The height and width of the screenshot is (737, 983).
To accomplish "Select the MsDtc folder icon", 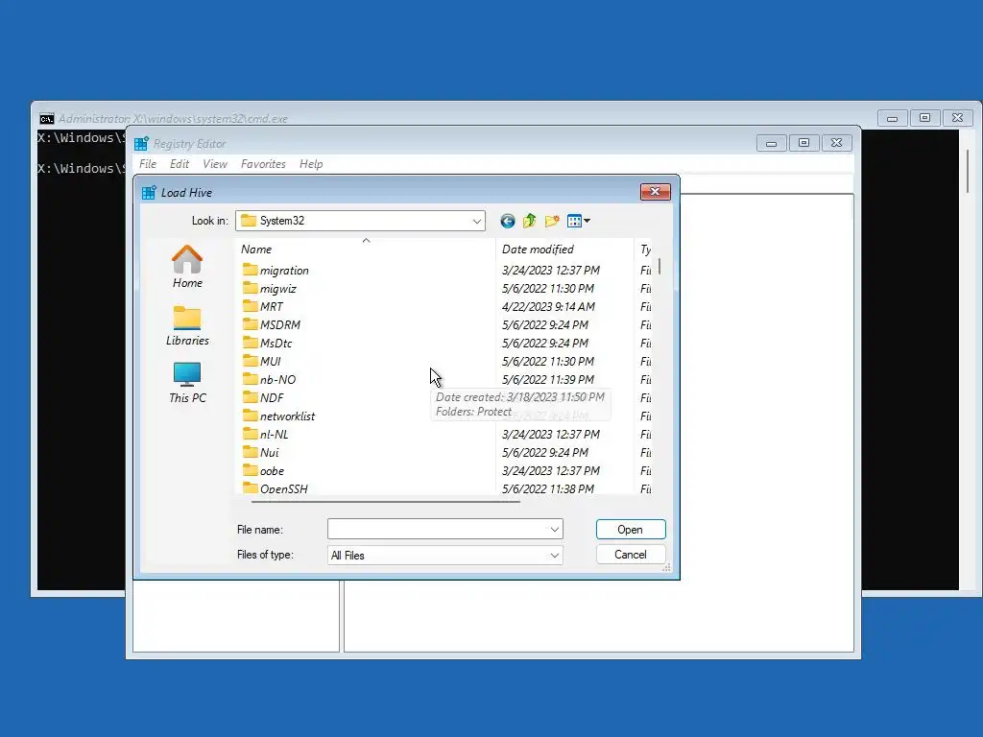I will click(x=250, y=343).
